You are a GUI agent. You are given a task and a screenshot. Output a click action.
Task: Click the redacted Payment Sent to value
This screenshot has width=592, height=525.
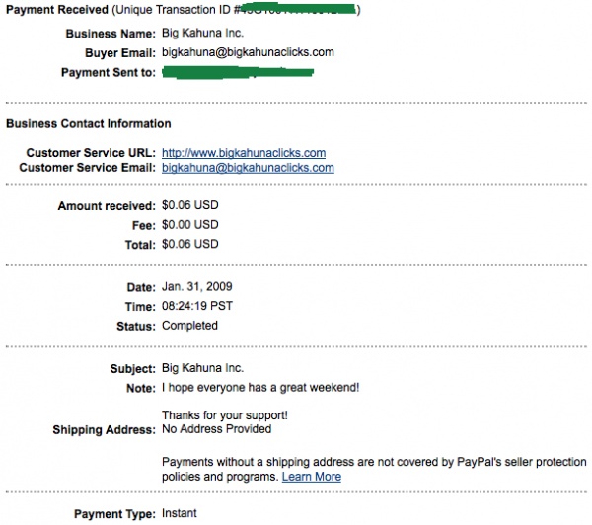(237, 72)
